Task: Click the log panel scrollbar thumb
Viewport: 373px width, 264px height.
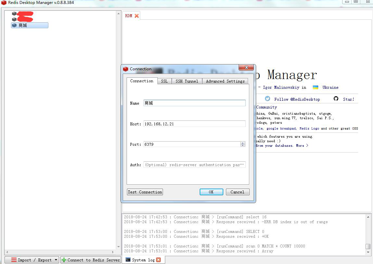Action: pyautogui.click(x=368, y=246)
